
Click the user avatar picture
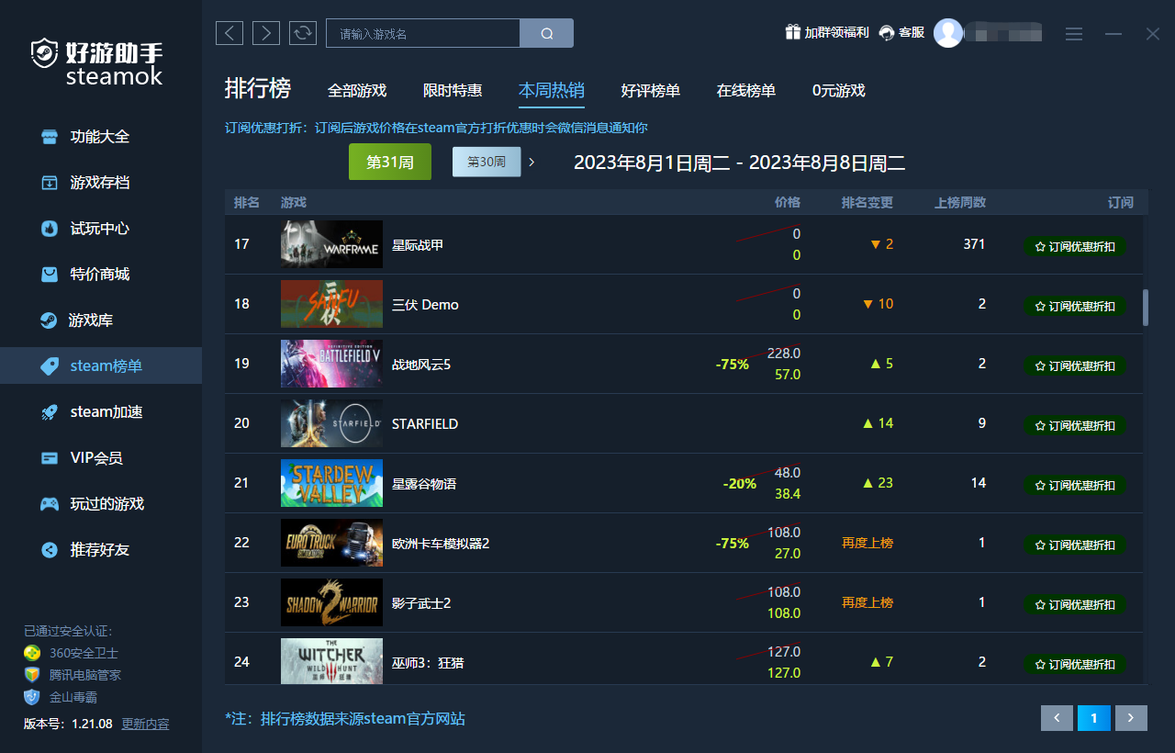pos(948,33)
